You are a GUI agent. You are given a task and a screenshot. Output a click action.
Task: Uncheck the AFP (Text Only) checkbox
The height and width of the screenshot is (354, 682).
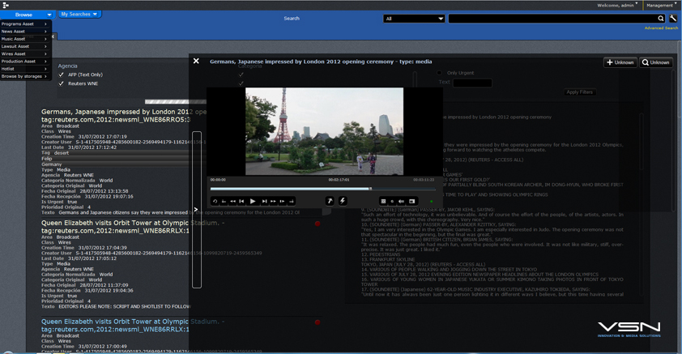point(62,75)
